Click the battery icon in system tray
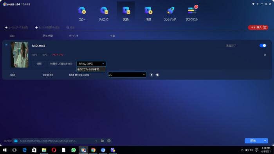This screenshot has width=274, height=154. coord(247,150)
